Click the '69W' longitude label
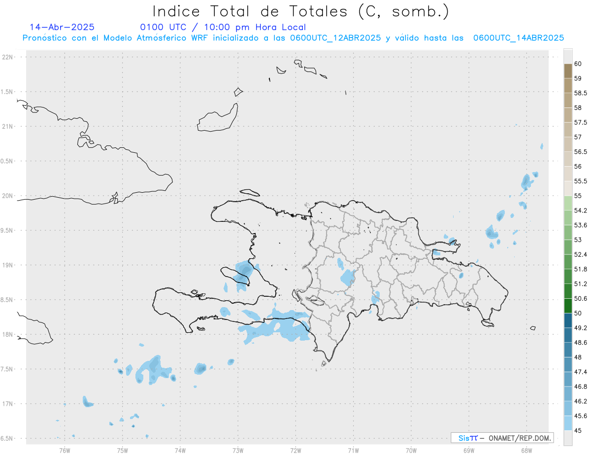The image size is (591, 457). click(469, 450)
